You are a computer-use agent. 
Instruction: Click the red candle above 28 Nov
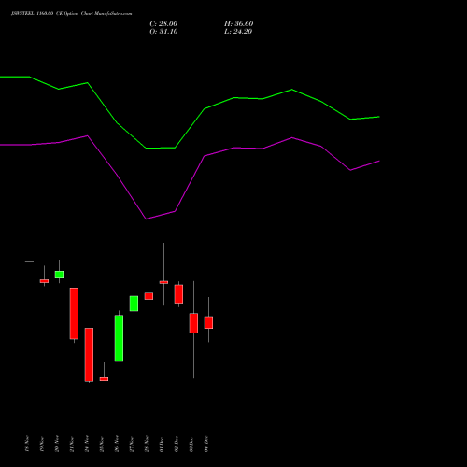(149, 296)
